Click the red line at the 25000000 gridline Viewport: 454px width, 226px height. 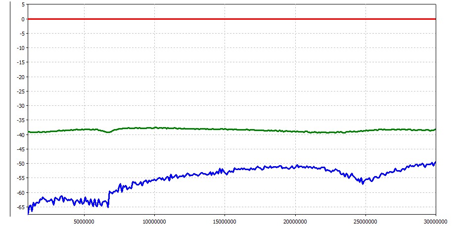pyautogui.click(x=365, y=19)
